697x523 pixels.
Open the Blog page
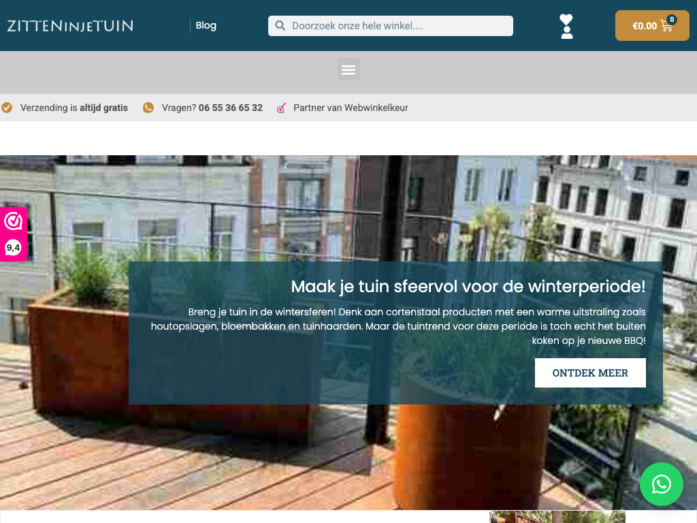click(206, 26)
